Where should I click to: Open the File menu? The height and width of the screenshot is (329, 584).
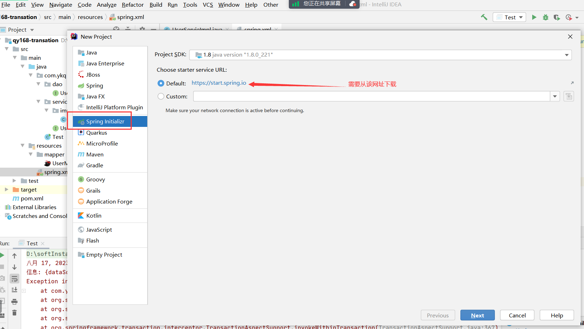[x=6, y=5]
